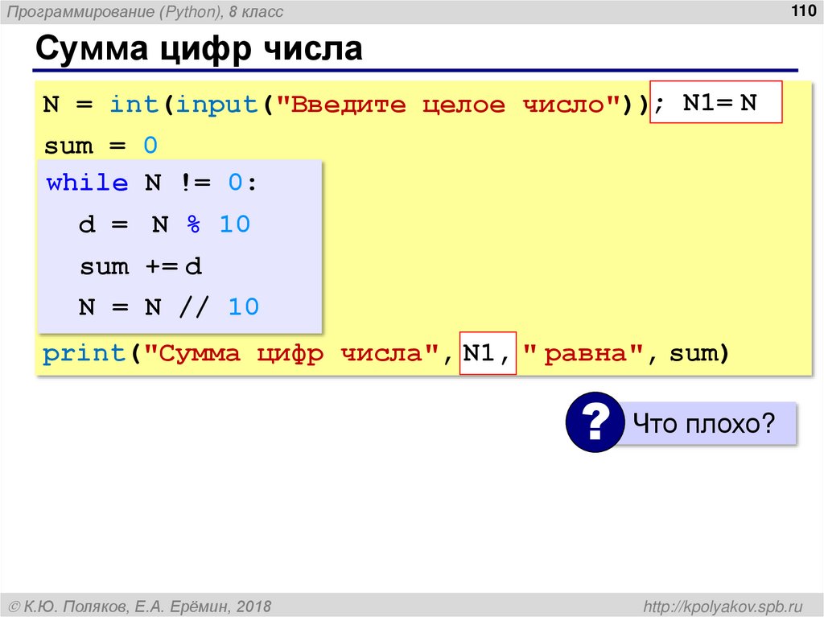Image resolution: width=824 pixels, height=617 pixels.
Task: Click the line "N = N // 10"
Action: coord(169,307)
